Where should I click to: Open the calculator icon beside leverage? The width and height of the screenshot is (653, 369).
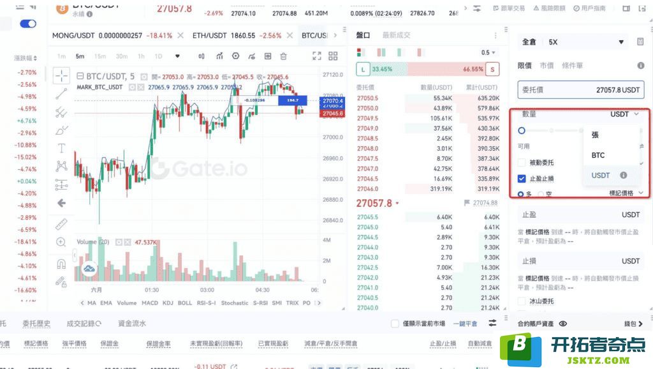tap(640, 41)
